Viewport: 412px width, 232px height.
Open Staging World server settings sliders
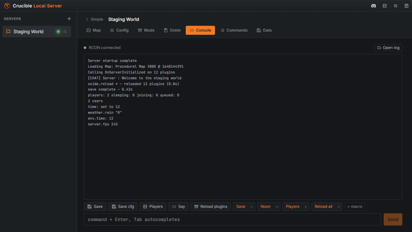pyautogui.click(x=65, y=32)
